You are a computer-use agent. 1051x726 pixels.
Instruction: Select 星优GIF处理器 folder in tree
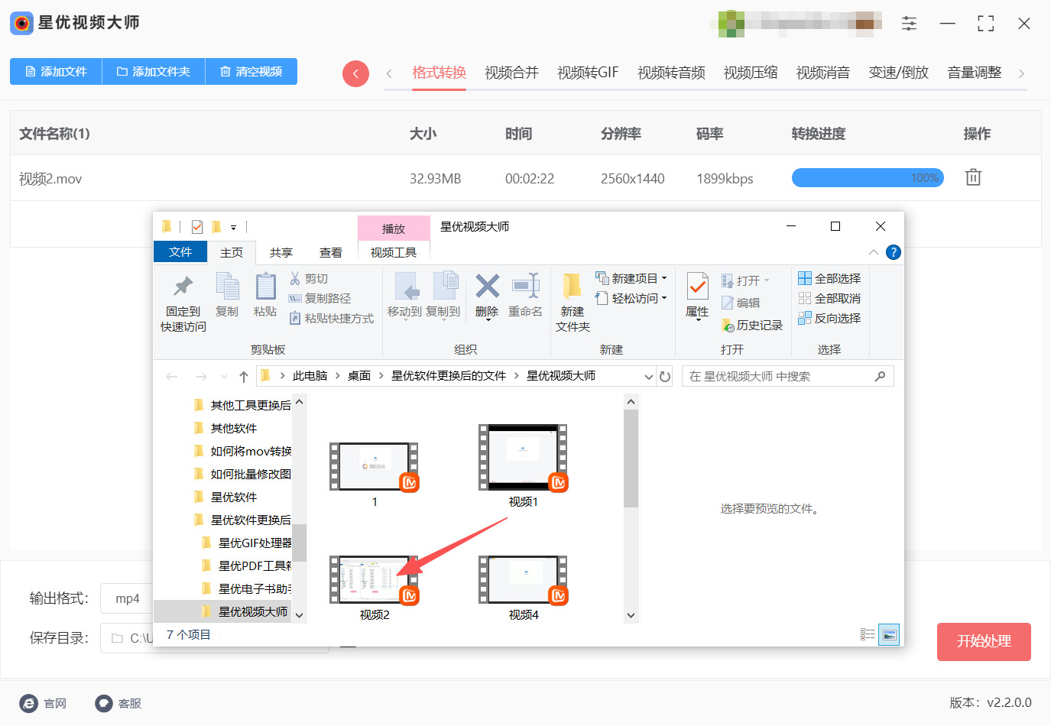tap(247, 543)
